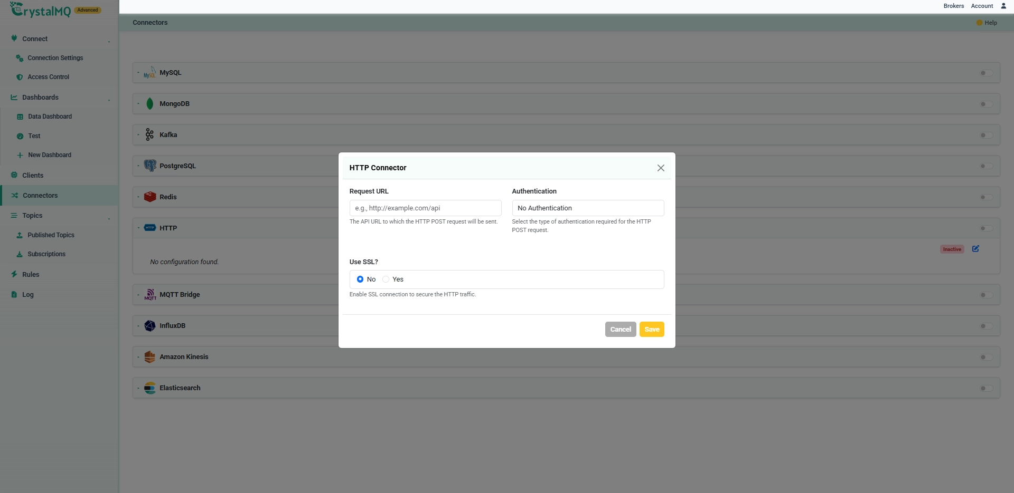Expand the Redis connector row caret

click(x=138, y=197)
